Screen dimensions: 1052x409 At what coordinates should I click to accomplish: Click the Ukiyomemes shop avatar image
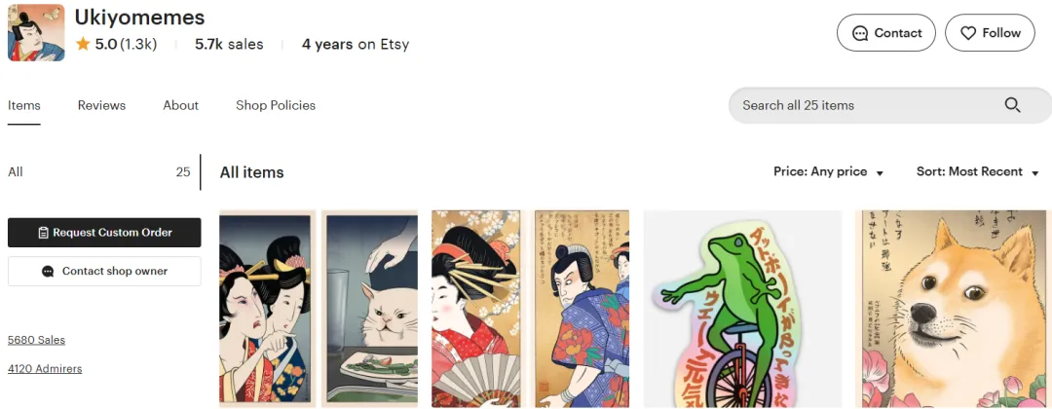[x=36, y=33]
